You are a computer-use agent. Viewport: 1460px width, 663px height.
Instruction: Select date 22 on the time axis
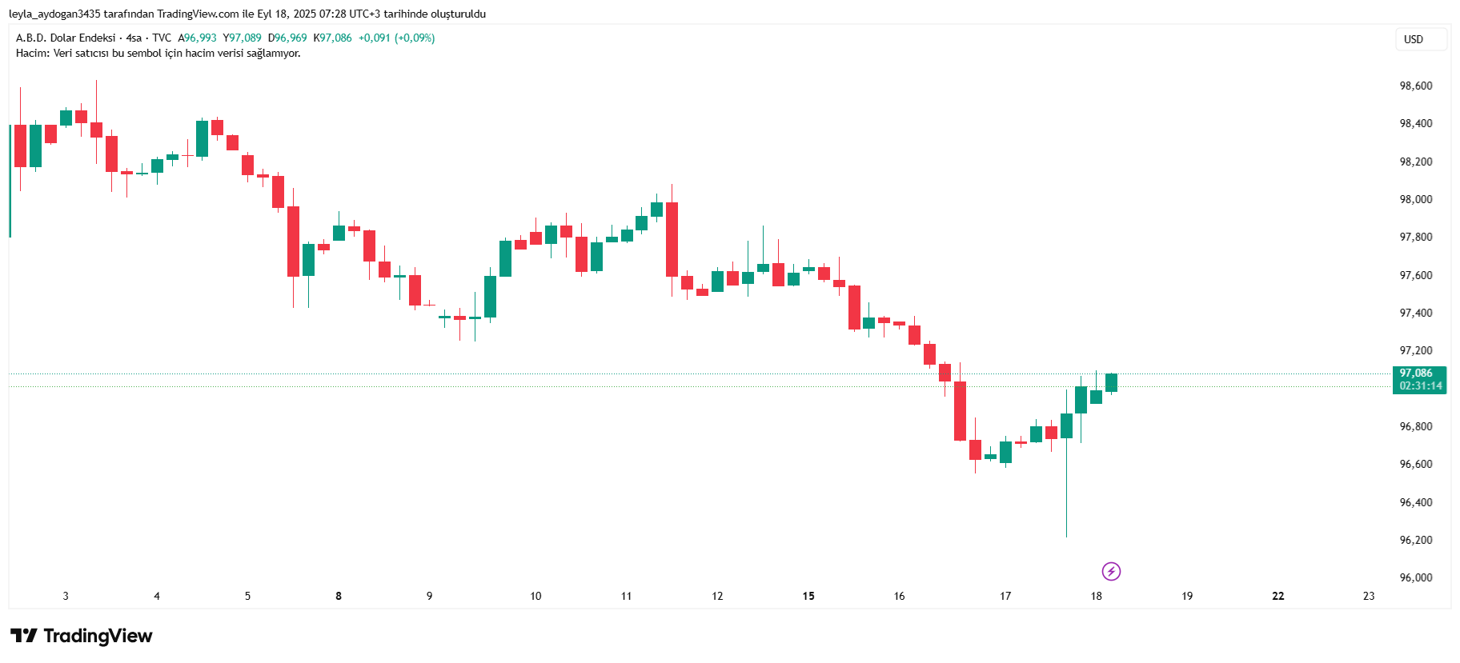1278,596
